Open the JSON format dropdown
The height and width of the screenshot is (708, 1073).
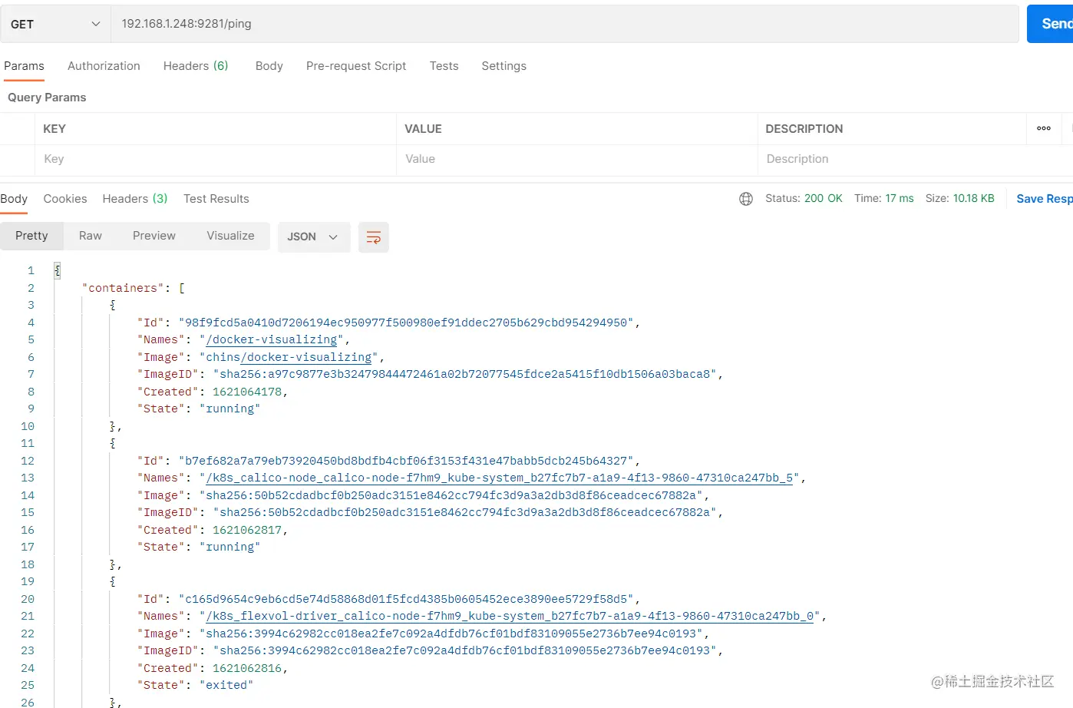click(314, 237)
